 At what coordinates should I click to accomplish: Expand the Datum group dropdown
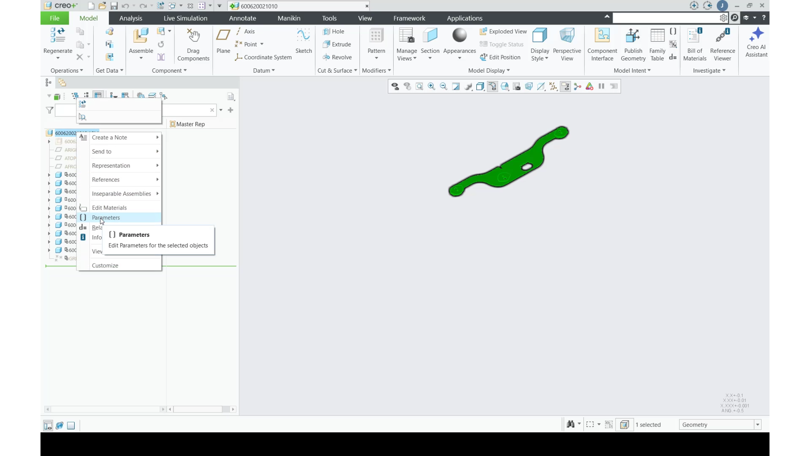(x=264, y=71)
